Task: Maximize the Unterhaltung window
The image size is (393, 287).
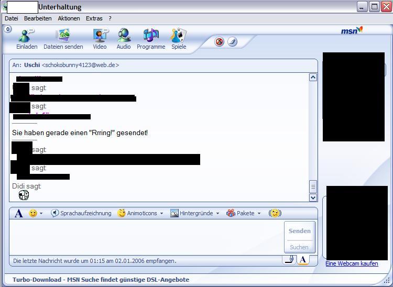Action: pyautogui.click(x=374, y=7)
